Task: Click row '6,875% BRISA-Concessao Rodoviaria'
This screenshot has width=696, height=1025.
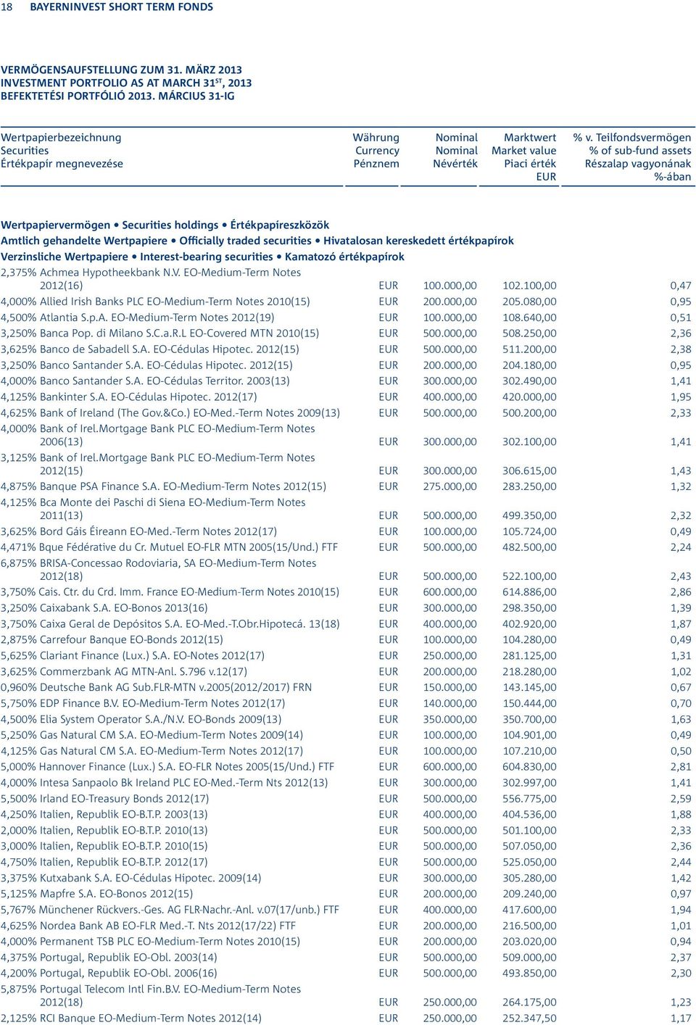Action: point(346,570)
